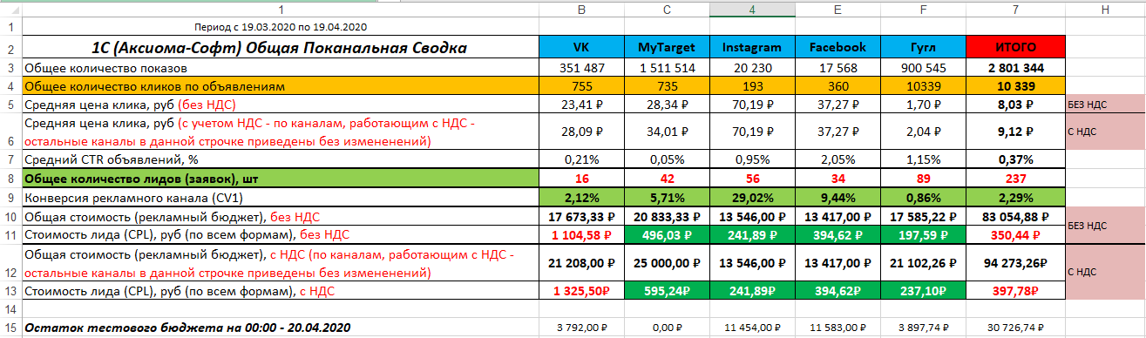Click the red ИТОГО header cell
The width and height of the screenshot is (1146, 338).
click(1016, 48)
